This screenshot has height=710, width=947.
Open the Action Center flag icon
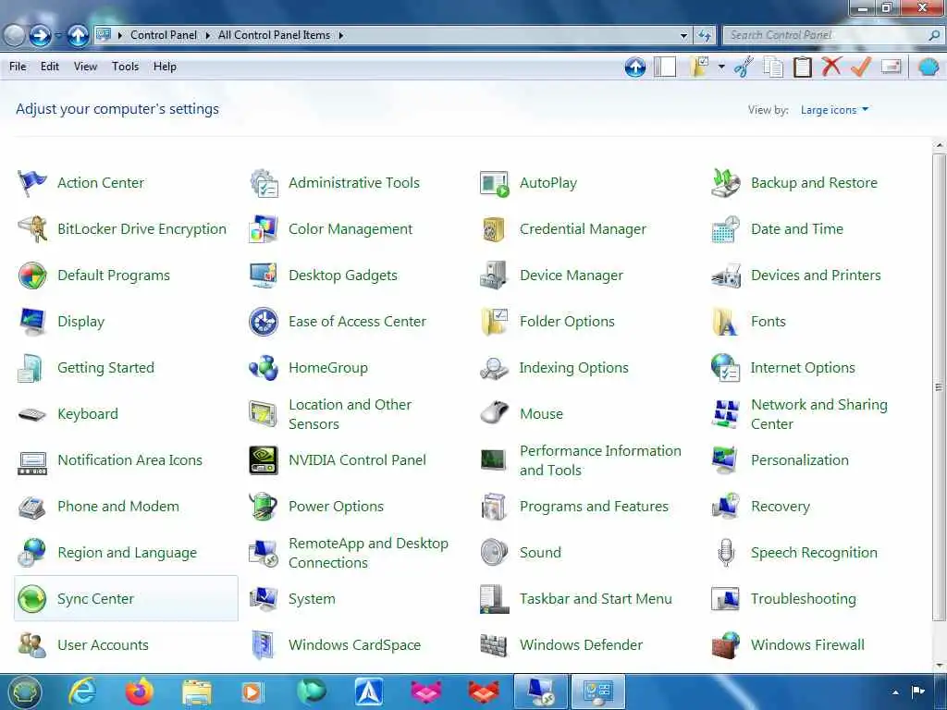(x=32, y=183)
